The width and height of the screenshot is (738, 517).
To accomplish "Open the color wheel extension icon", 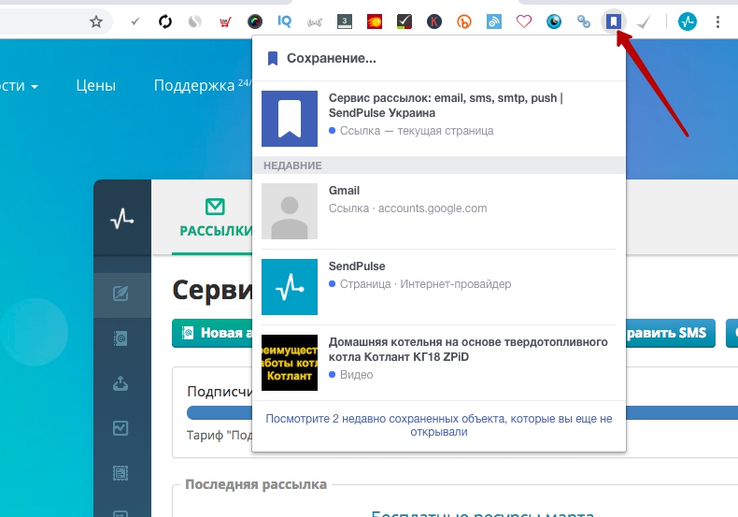I will pyautogui.click(x=255, y=22).
